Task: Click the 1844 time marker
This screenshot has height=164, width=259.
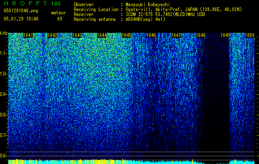Action: [102, 35]
